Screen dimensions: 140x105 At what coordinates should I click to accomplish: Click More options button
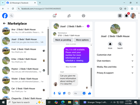tap(82, 40)
